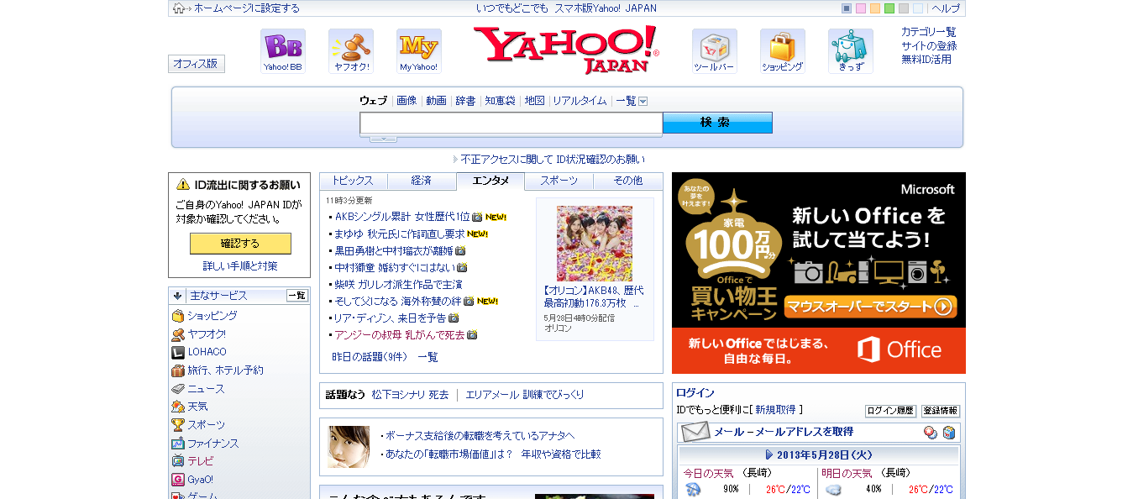Select the 経済 news tab
The width and height of the screenshot is (1133, 499).
pyautogui.click(x=422, y=181)
